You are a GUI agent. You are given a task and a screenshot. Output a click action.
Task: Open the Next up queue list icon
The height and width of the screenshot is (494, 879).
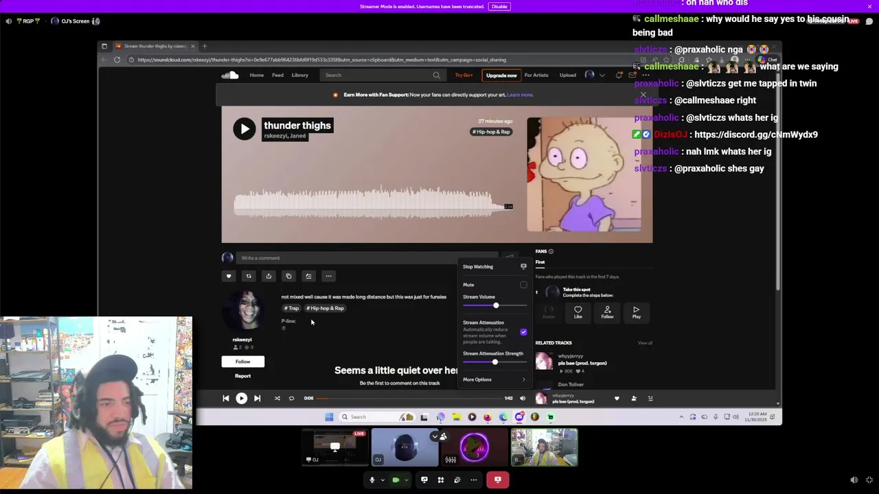pyautogui.click(x=651, y=399)
